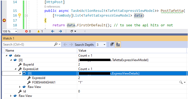Click the wrench icon beside ExpressId

coord(29,78)
